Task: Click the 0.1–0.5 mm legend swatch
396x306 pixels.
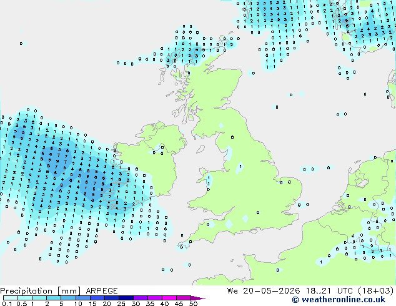Action: (x=11, y=298)
